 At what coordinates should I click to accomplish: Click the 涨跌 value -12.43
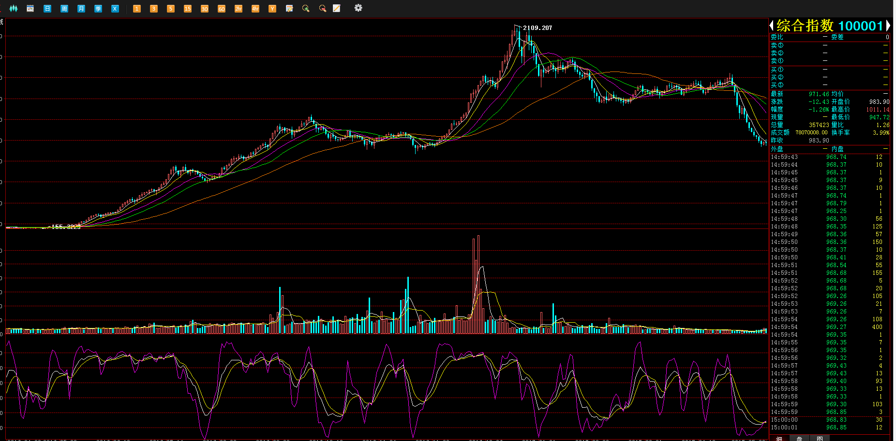819,102
